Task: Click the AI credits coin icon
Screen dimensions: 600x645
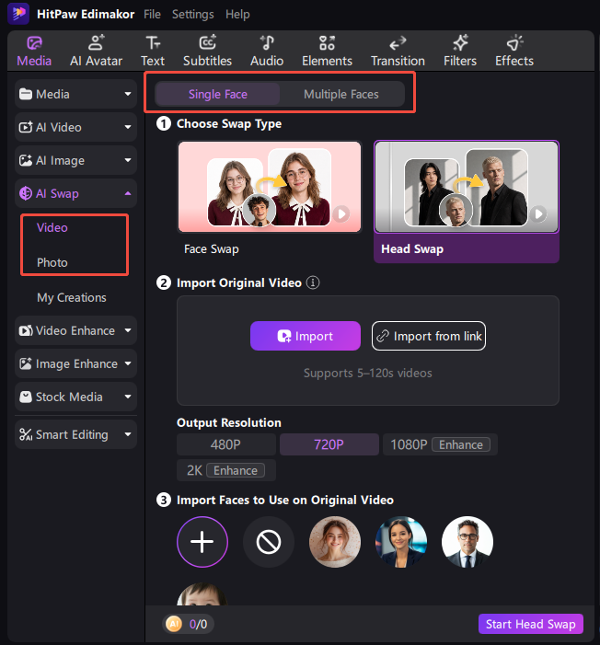Action: tap(174, 624)
